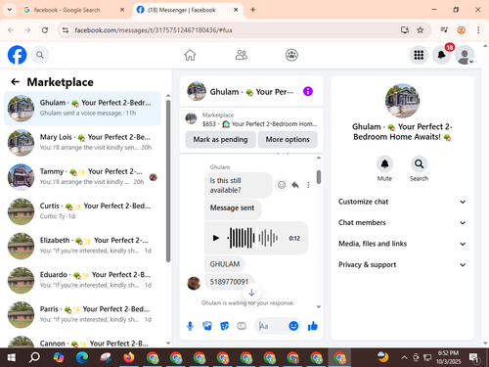Screen dimensions: 489x367
Task: Go to the Home feed icon
Action: [190, 55]
